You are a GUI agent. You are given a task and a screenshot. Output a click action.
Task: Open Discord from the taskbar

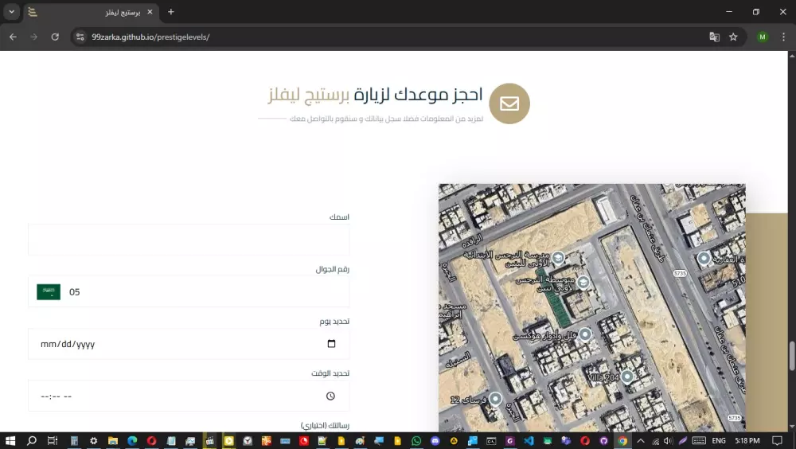pyautogui.click(x=435, y=441)
